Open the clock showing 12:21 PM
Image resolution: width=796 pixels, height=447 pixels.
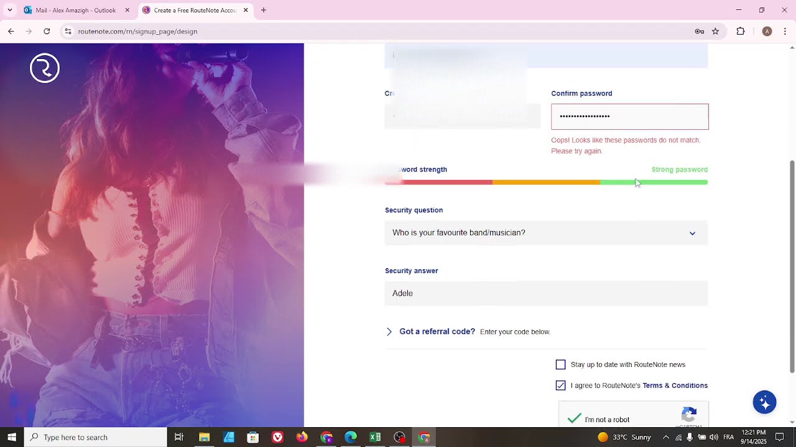752,437
